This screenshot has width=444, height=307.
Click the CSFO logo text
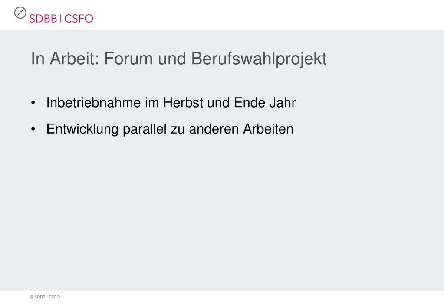click(79, 19)
